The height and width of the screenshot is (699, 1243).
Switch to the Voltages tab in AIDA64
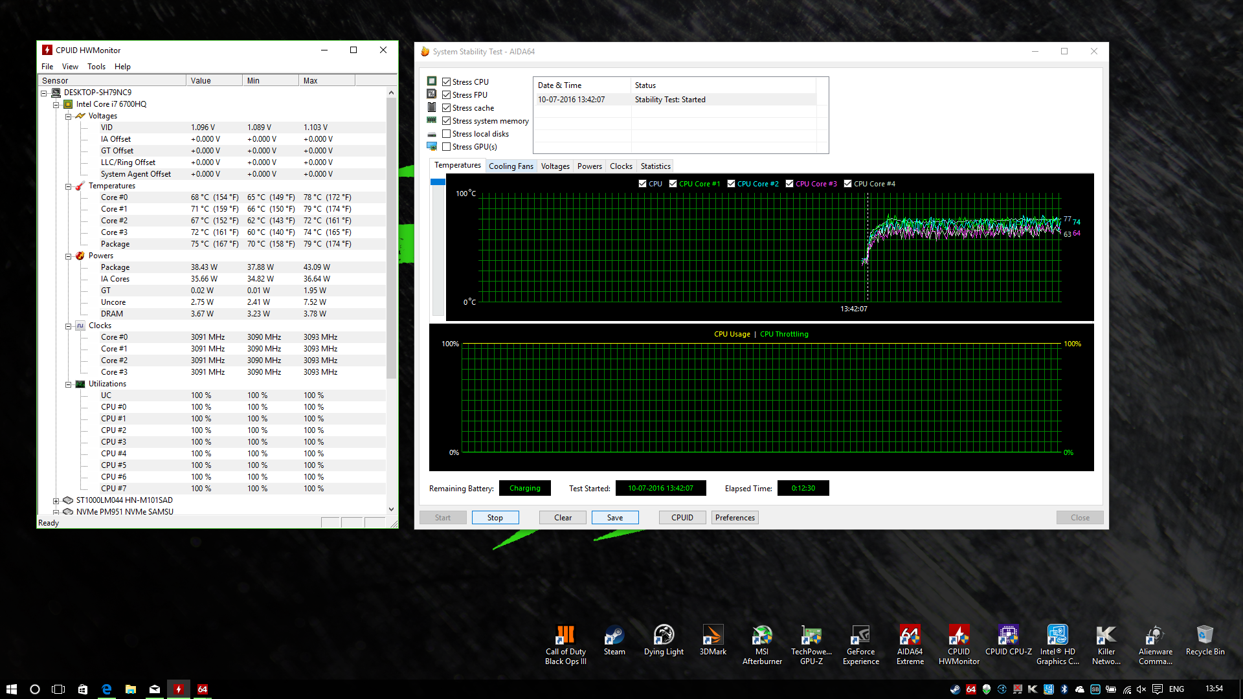[555, 166]
